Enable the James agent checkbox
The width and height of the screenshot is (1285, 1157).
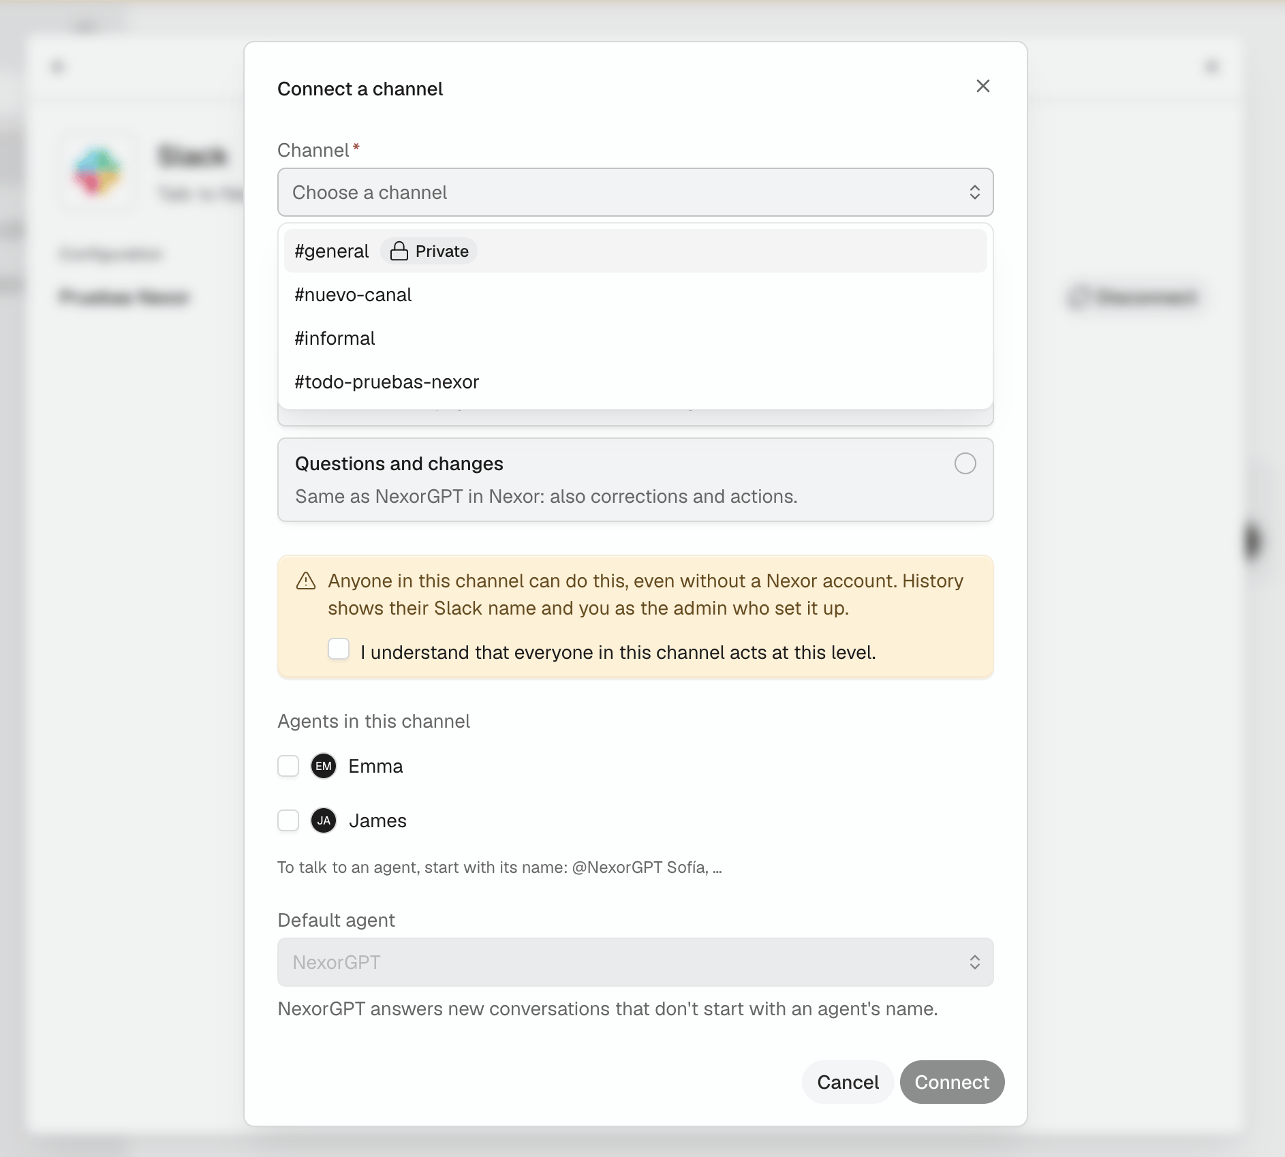pyautogui.click(x=288, y=820)
